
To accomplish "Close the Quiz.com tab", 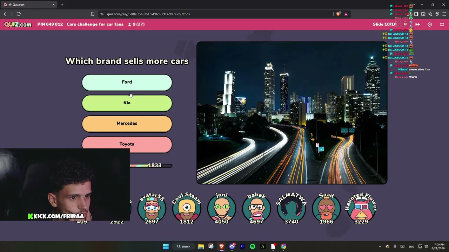I will tap(54, 5).
